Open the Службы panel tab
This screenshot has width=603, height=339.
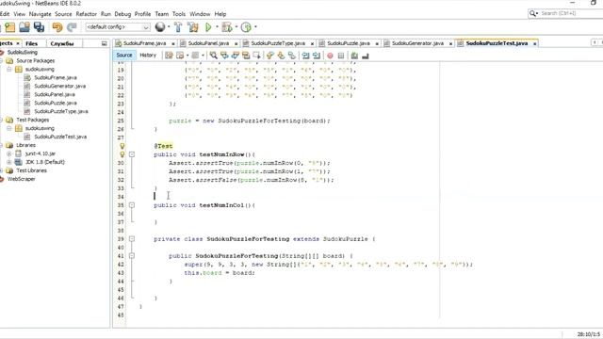[x=62, y=44]
